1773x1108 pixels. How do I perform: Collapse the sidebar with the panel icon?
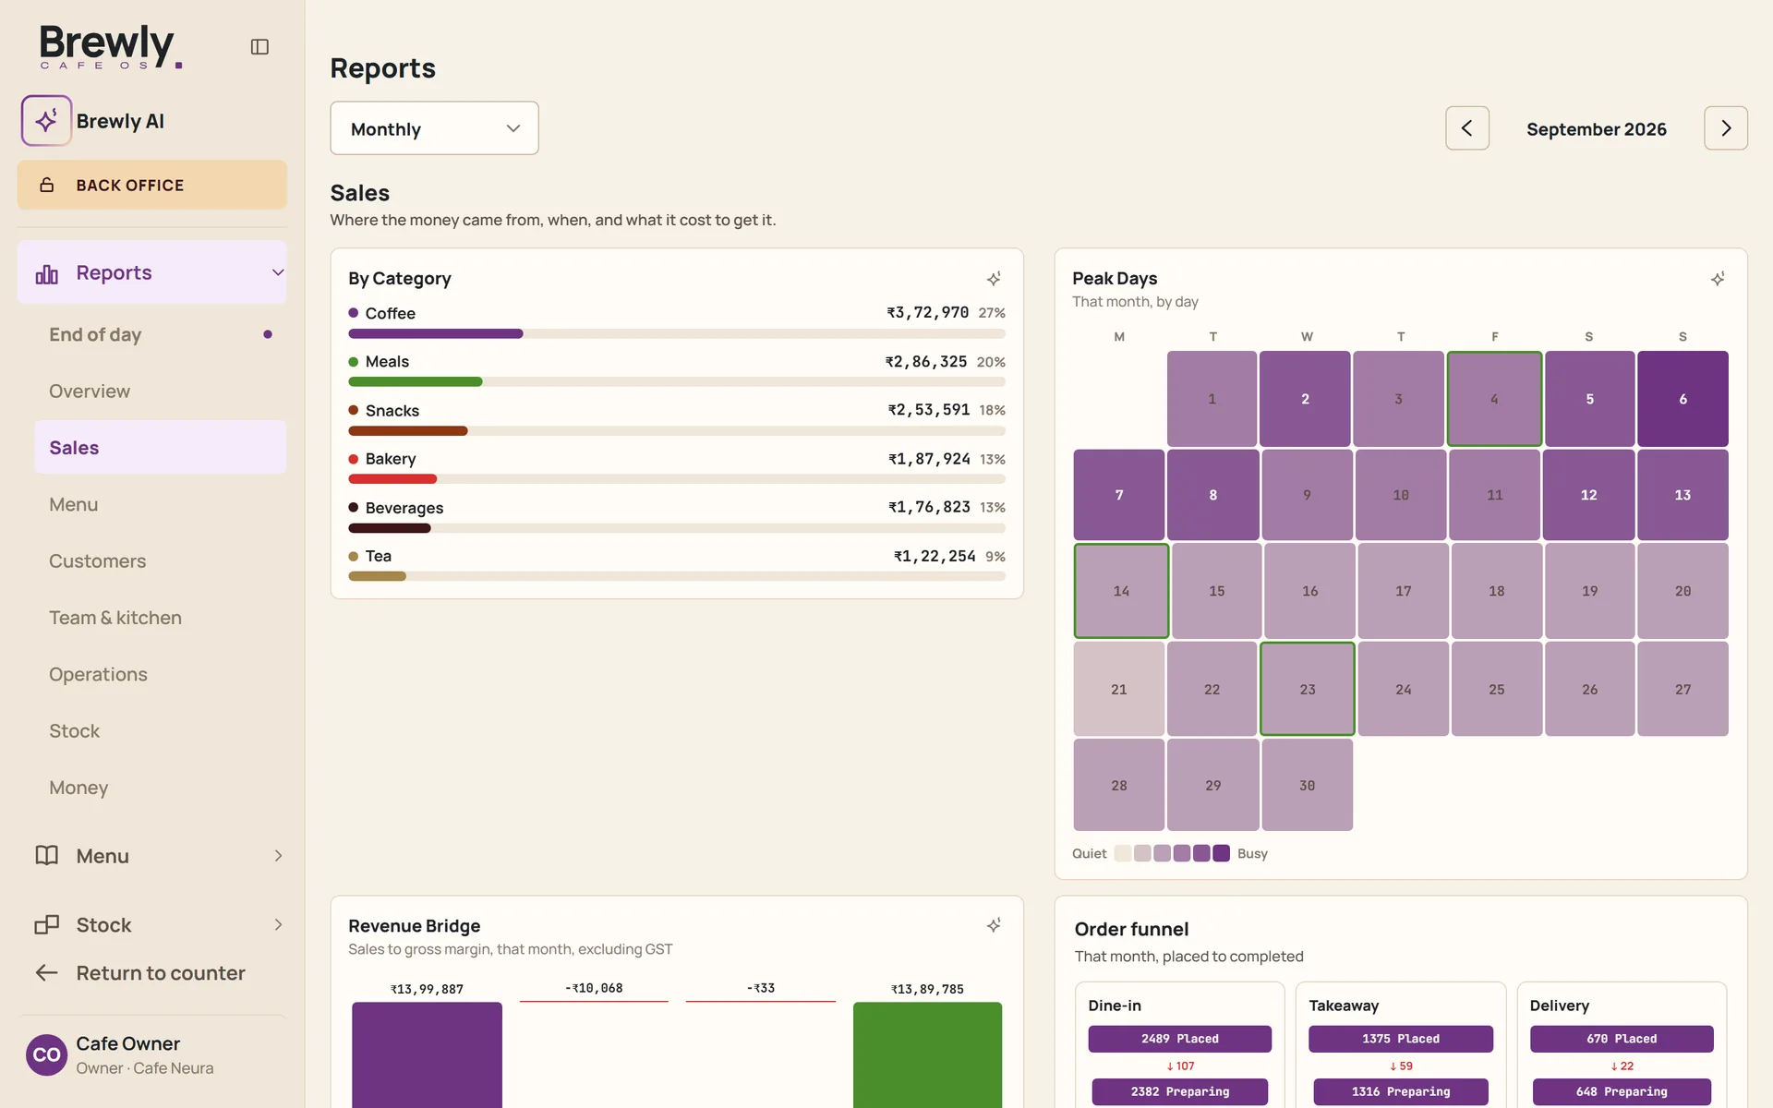click(259, 46)
